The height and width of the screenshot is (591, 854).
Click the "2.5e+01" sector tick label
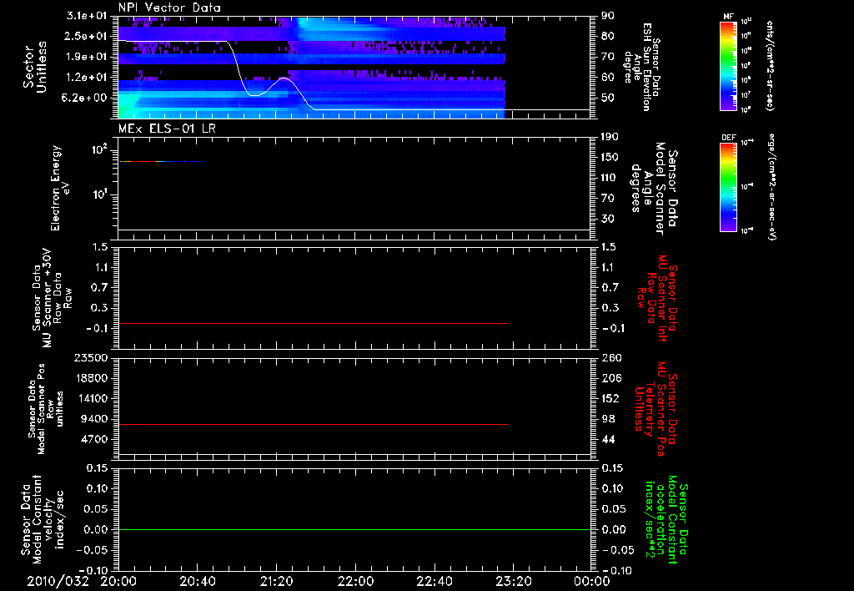87,36
